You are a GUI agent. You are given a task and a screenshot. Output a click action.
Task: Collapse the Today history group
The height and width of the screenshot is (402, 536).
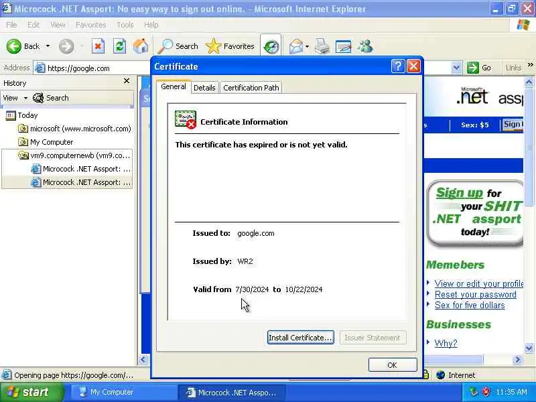click(21, 115)
